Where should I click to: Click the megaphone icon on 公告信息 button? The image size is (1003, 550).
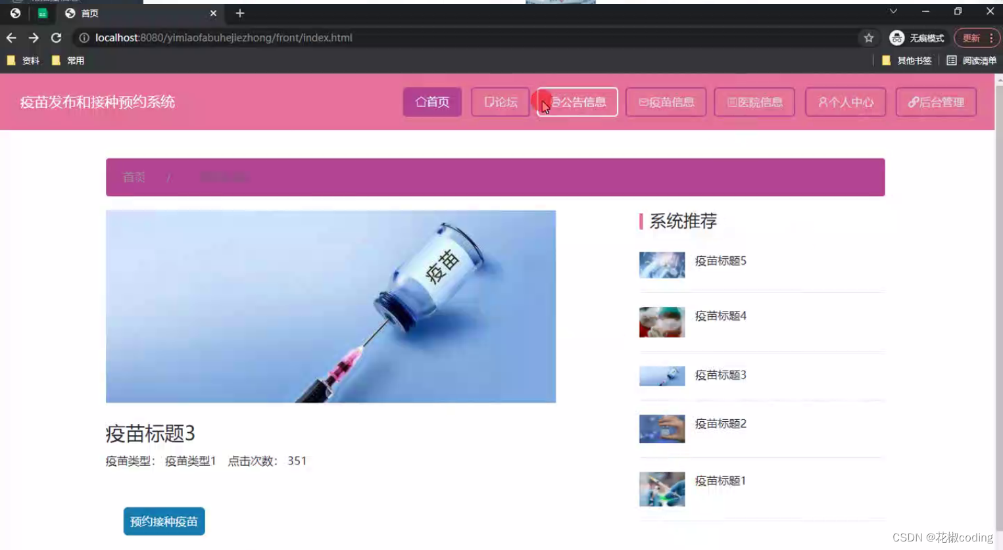point(556,102)
